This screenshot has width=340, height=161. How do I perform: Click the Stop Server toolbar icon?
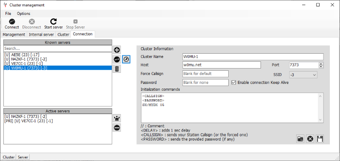75,22
